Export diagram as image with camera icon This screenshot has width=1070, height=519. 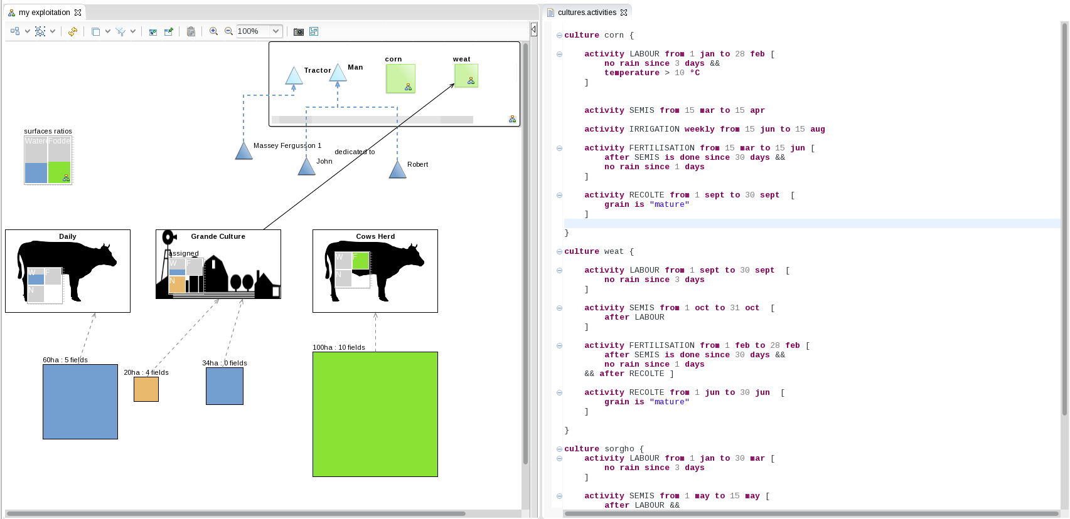pyautogui.click(x=299, y=31)
